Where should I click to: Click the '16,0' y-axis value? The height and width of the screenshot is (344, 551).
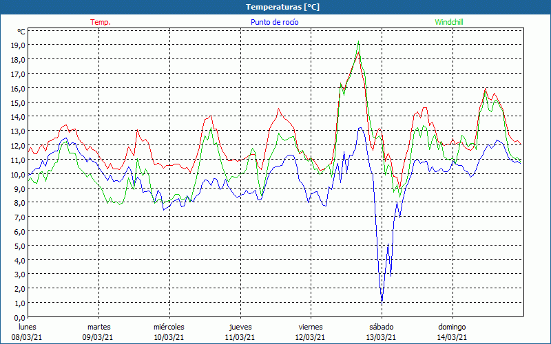tap(19, 89)
